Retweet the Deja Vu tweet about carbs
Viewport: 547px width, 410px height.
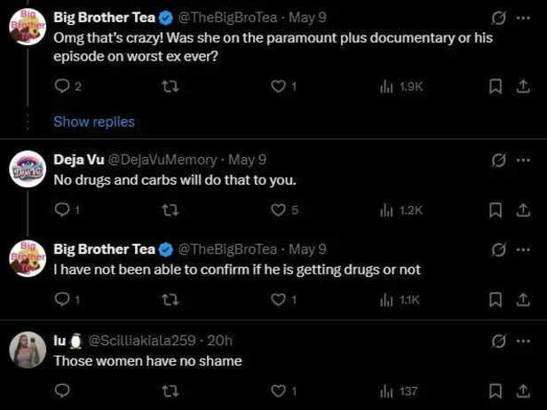170,209
